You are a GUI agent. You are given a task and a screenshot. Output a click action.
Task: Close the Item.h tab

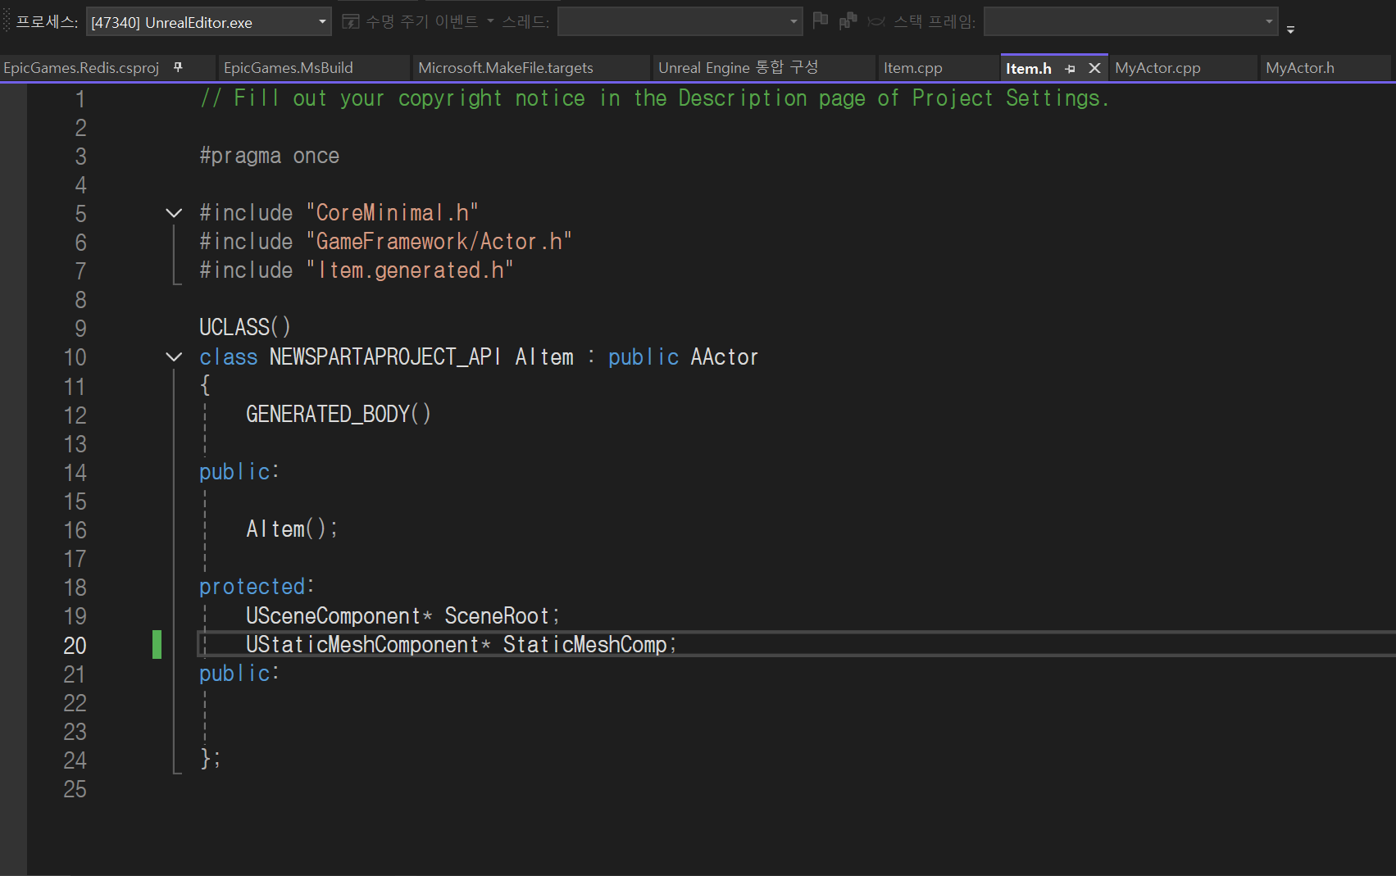[1094, 68]
